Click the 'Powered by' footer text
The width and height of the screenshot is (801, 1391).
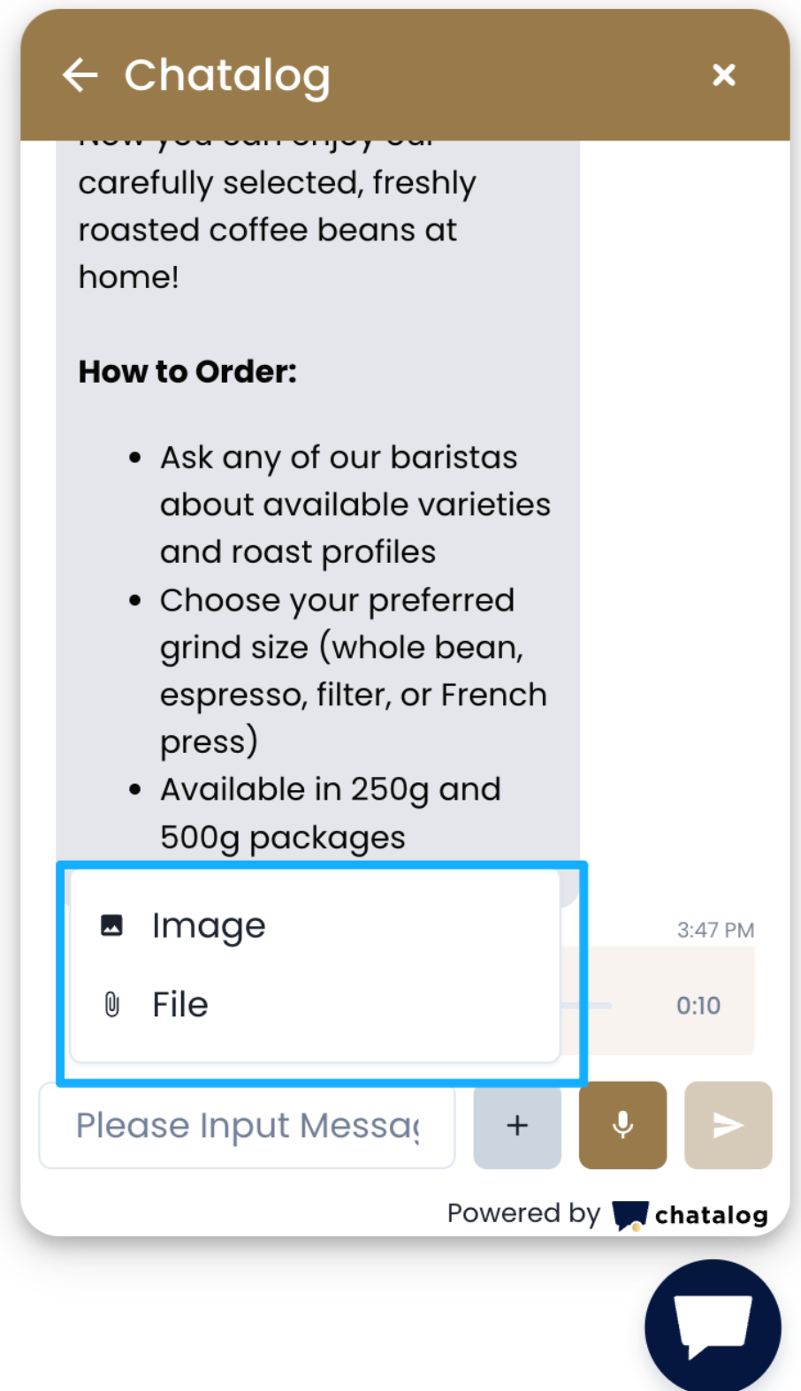pyautogui.click(x=523, y=1213)
